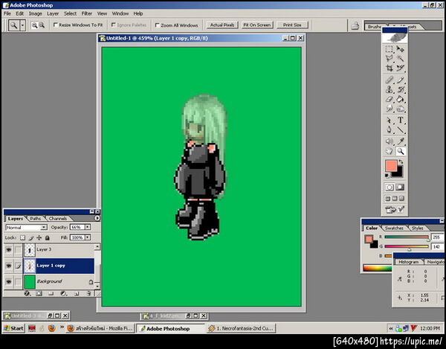
Task: Click the delete layer trash icon
Action: 88,293
